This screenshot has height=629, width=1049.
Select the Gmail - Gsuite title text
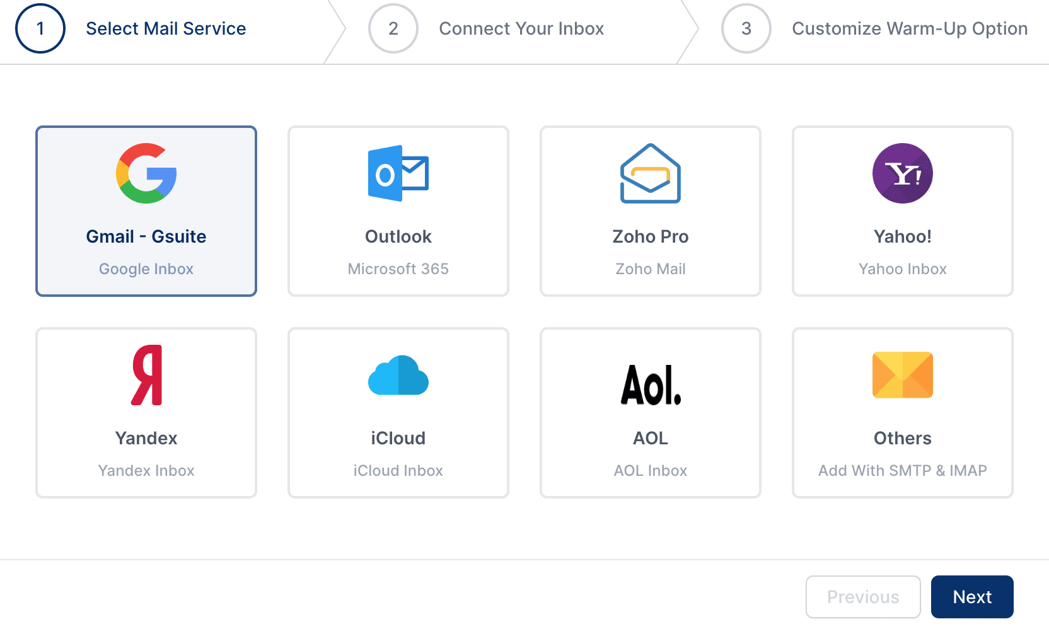(146, 236)
